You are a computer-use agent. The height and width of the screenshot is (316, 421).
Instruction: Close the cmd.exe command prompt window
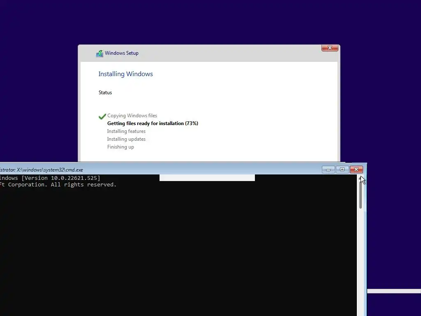point(356,170)
